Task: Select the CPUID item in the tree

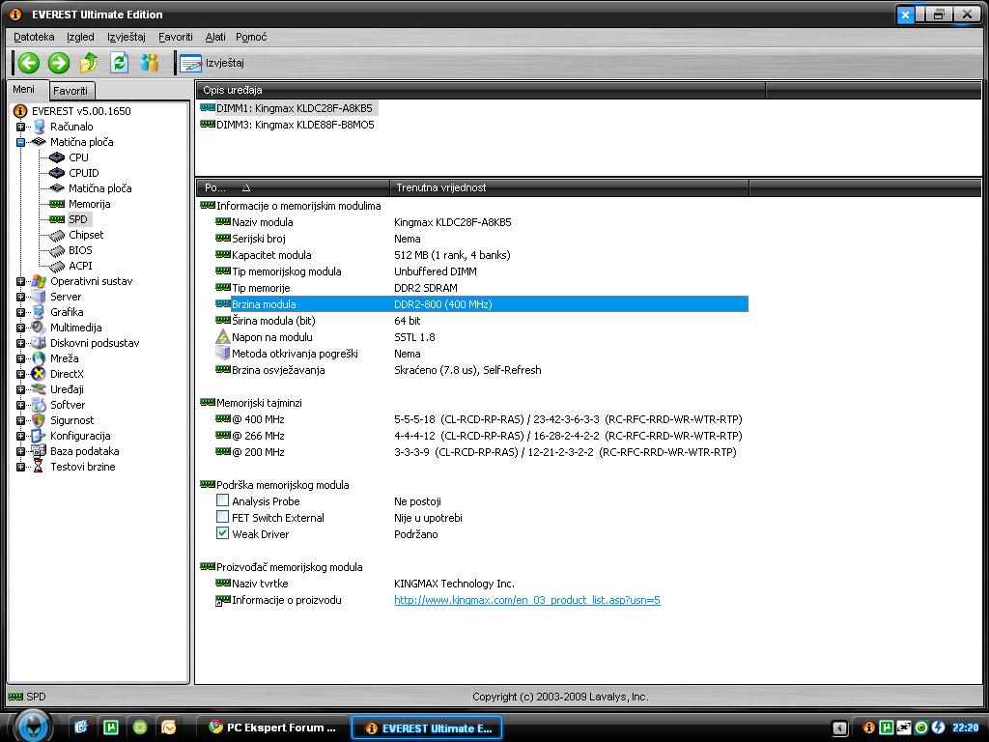Action: pyautogui.click(x=83, y=173)
